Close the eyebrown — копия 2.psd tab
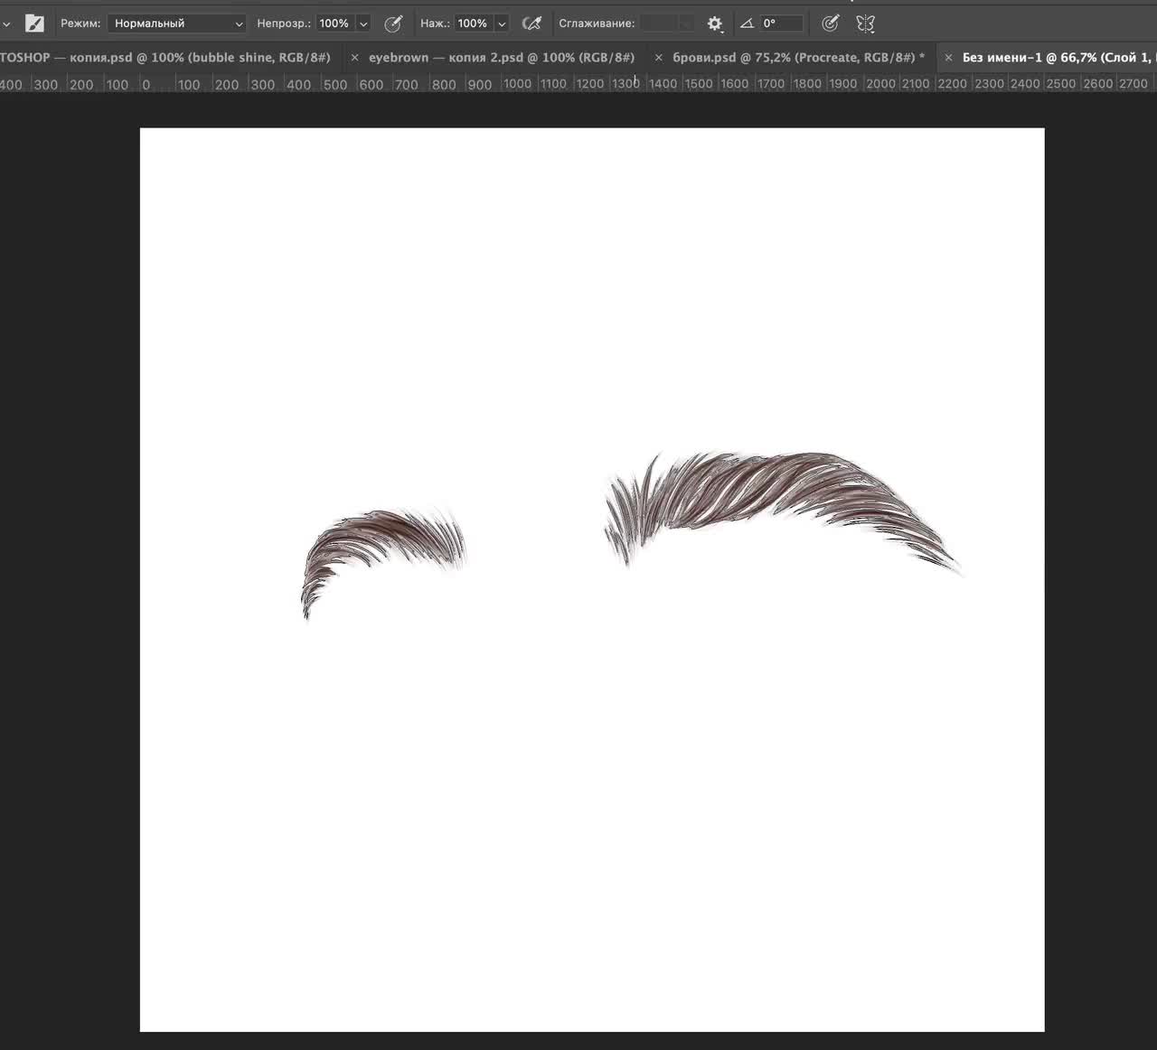The image size is (1157, 1050). tap(354, 57)
